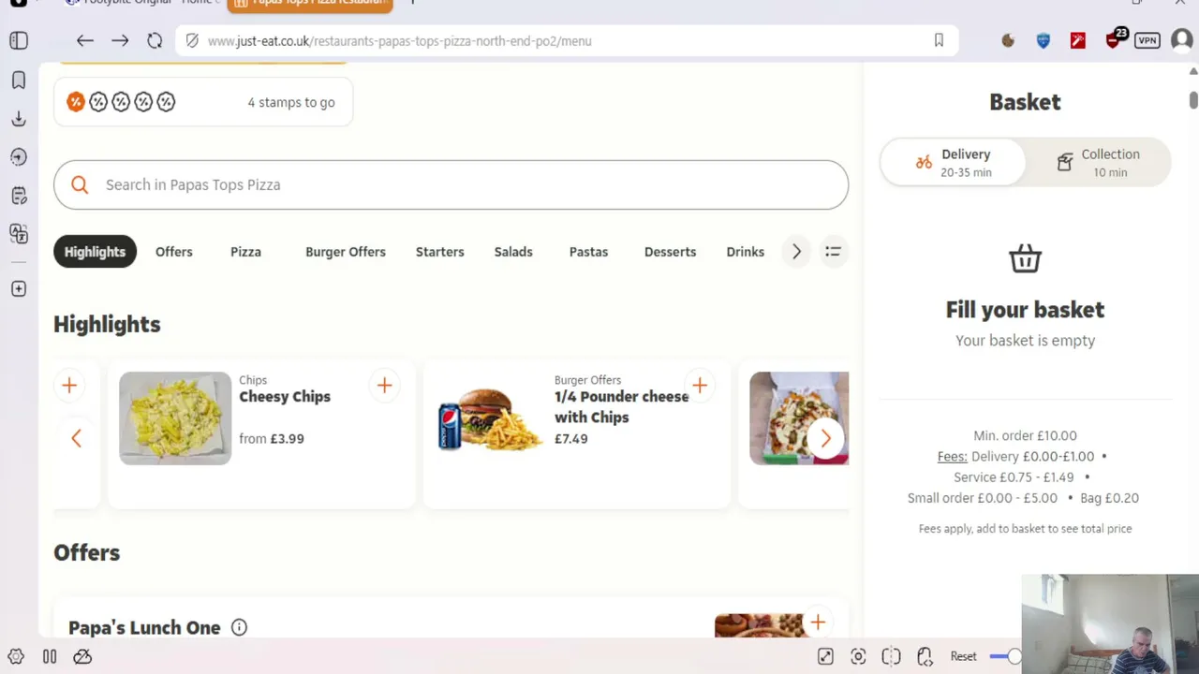Click the 'Min. order £10.00' text

coord(1025,435)
